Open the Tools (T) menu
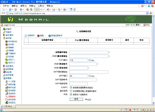Screen dimensions: 155x112 coord(41,6)
